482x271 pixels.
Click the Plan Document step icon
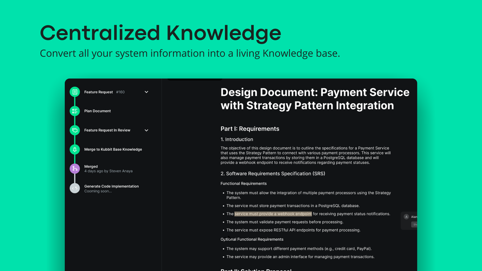point(75,111)
